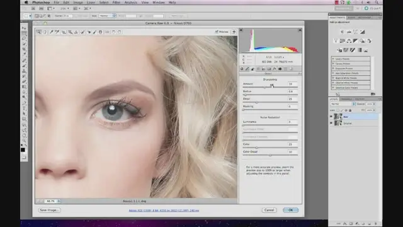Hide the Original layer visibility eye
The image size is (403, 227).
(331, 124)
